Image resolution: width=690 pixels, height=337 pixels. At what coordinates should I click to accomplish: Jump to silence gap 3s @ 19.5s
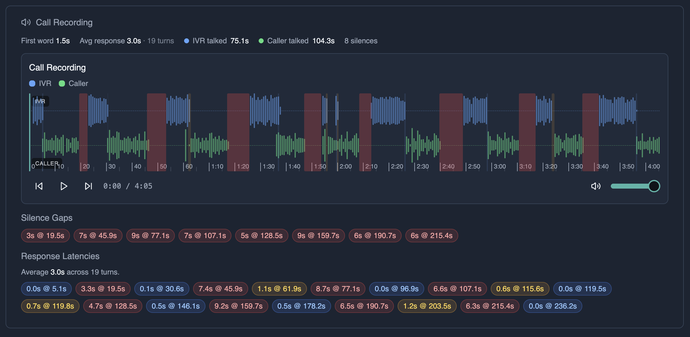[x=45, y=236]
